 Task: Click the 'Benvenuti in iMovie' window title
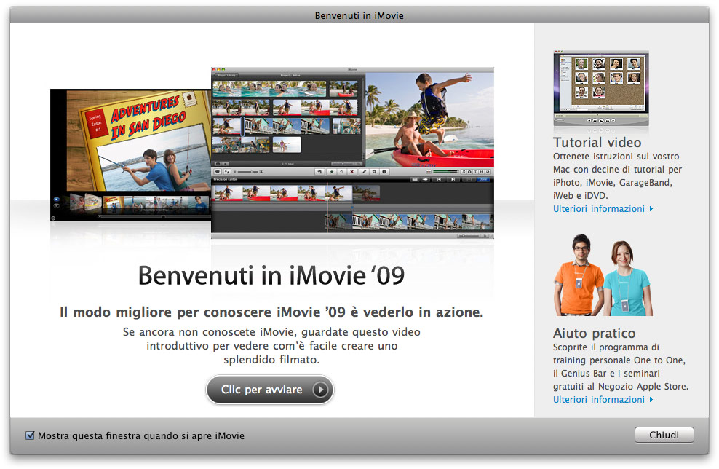[x=359, y=15]
